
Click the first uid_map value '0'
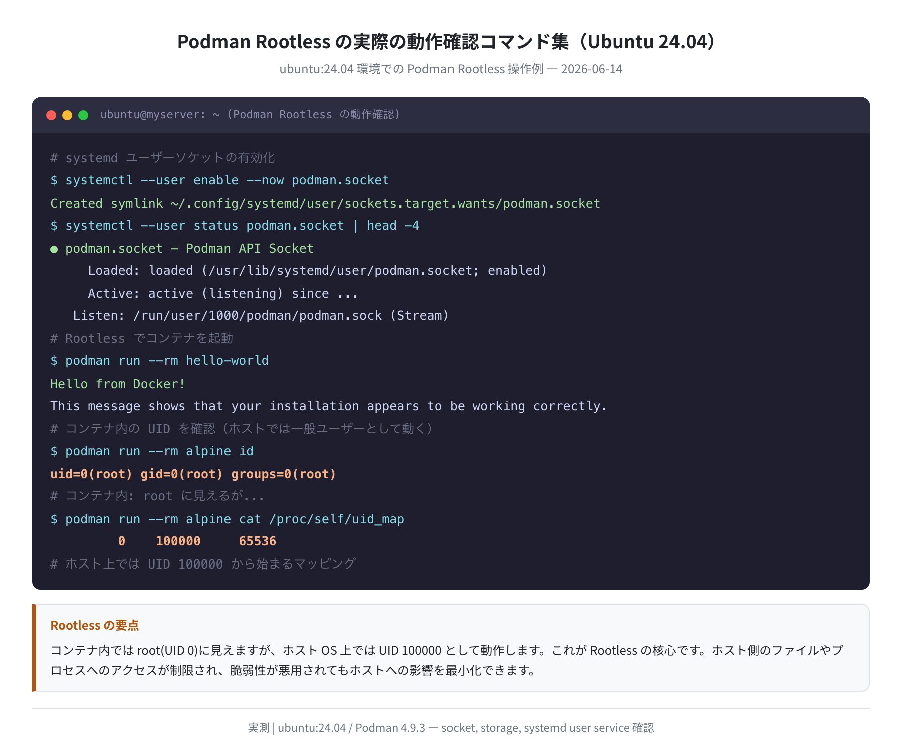pyautogui.click(x=122, y=541)
